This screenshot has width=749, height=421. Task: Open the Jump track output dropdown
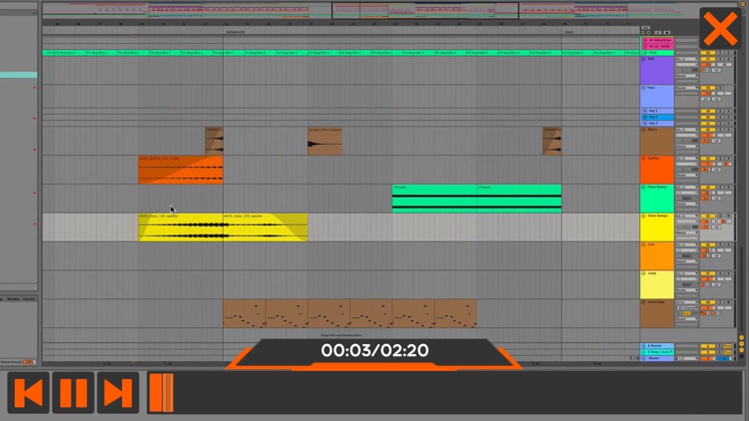[687, 289]
